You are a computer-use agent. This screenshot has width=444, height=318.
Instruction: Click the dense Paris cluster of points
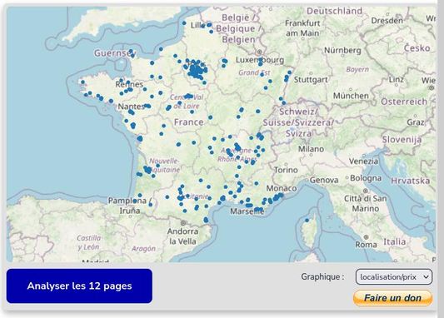(196, 70)
